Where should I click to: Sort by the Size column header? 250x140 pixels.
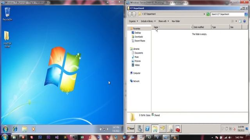tap(236, 27)
